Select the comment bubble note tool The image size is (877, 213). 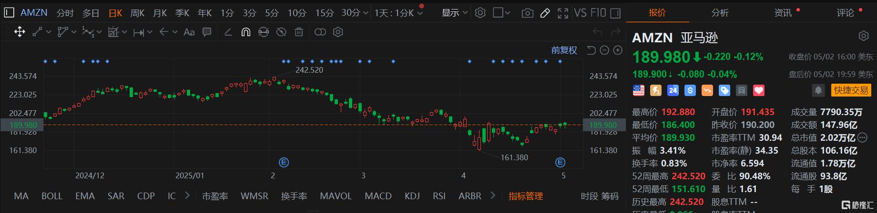tap(207, 32)
